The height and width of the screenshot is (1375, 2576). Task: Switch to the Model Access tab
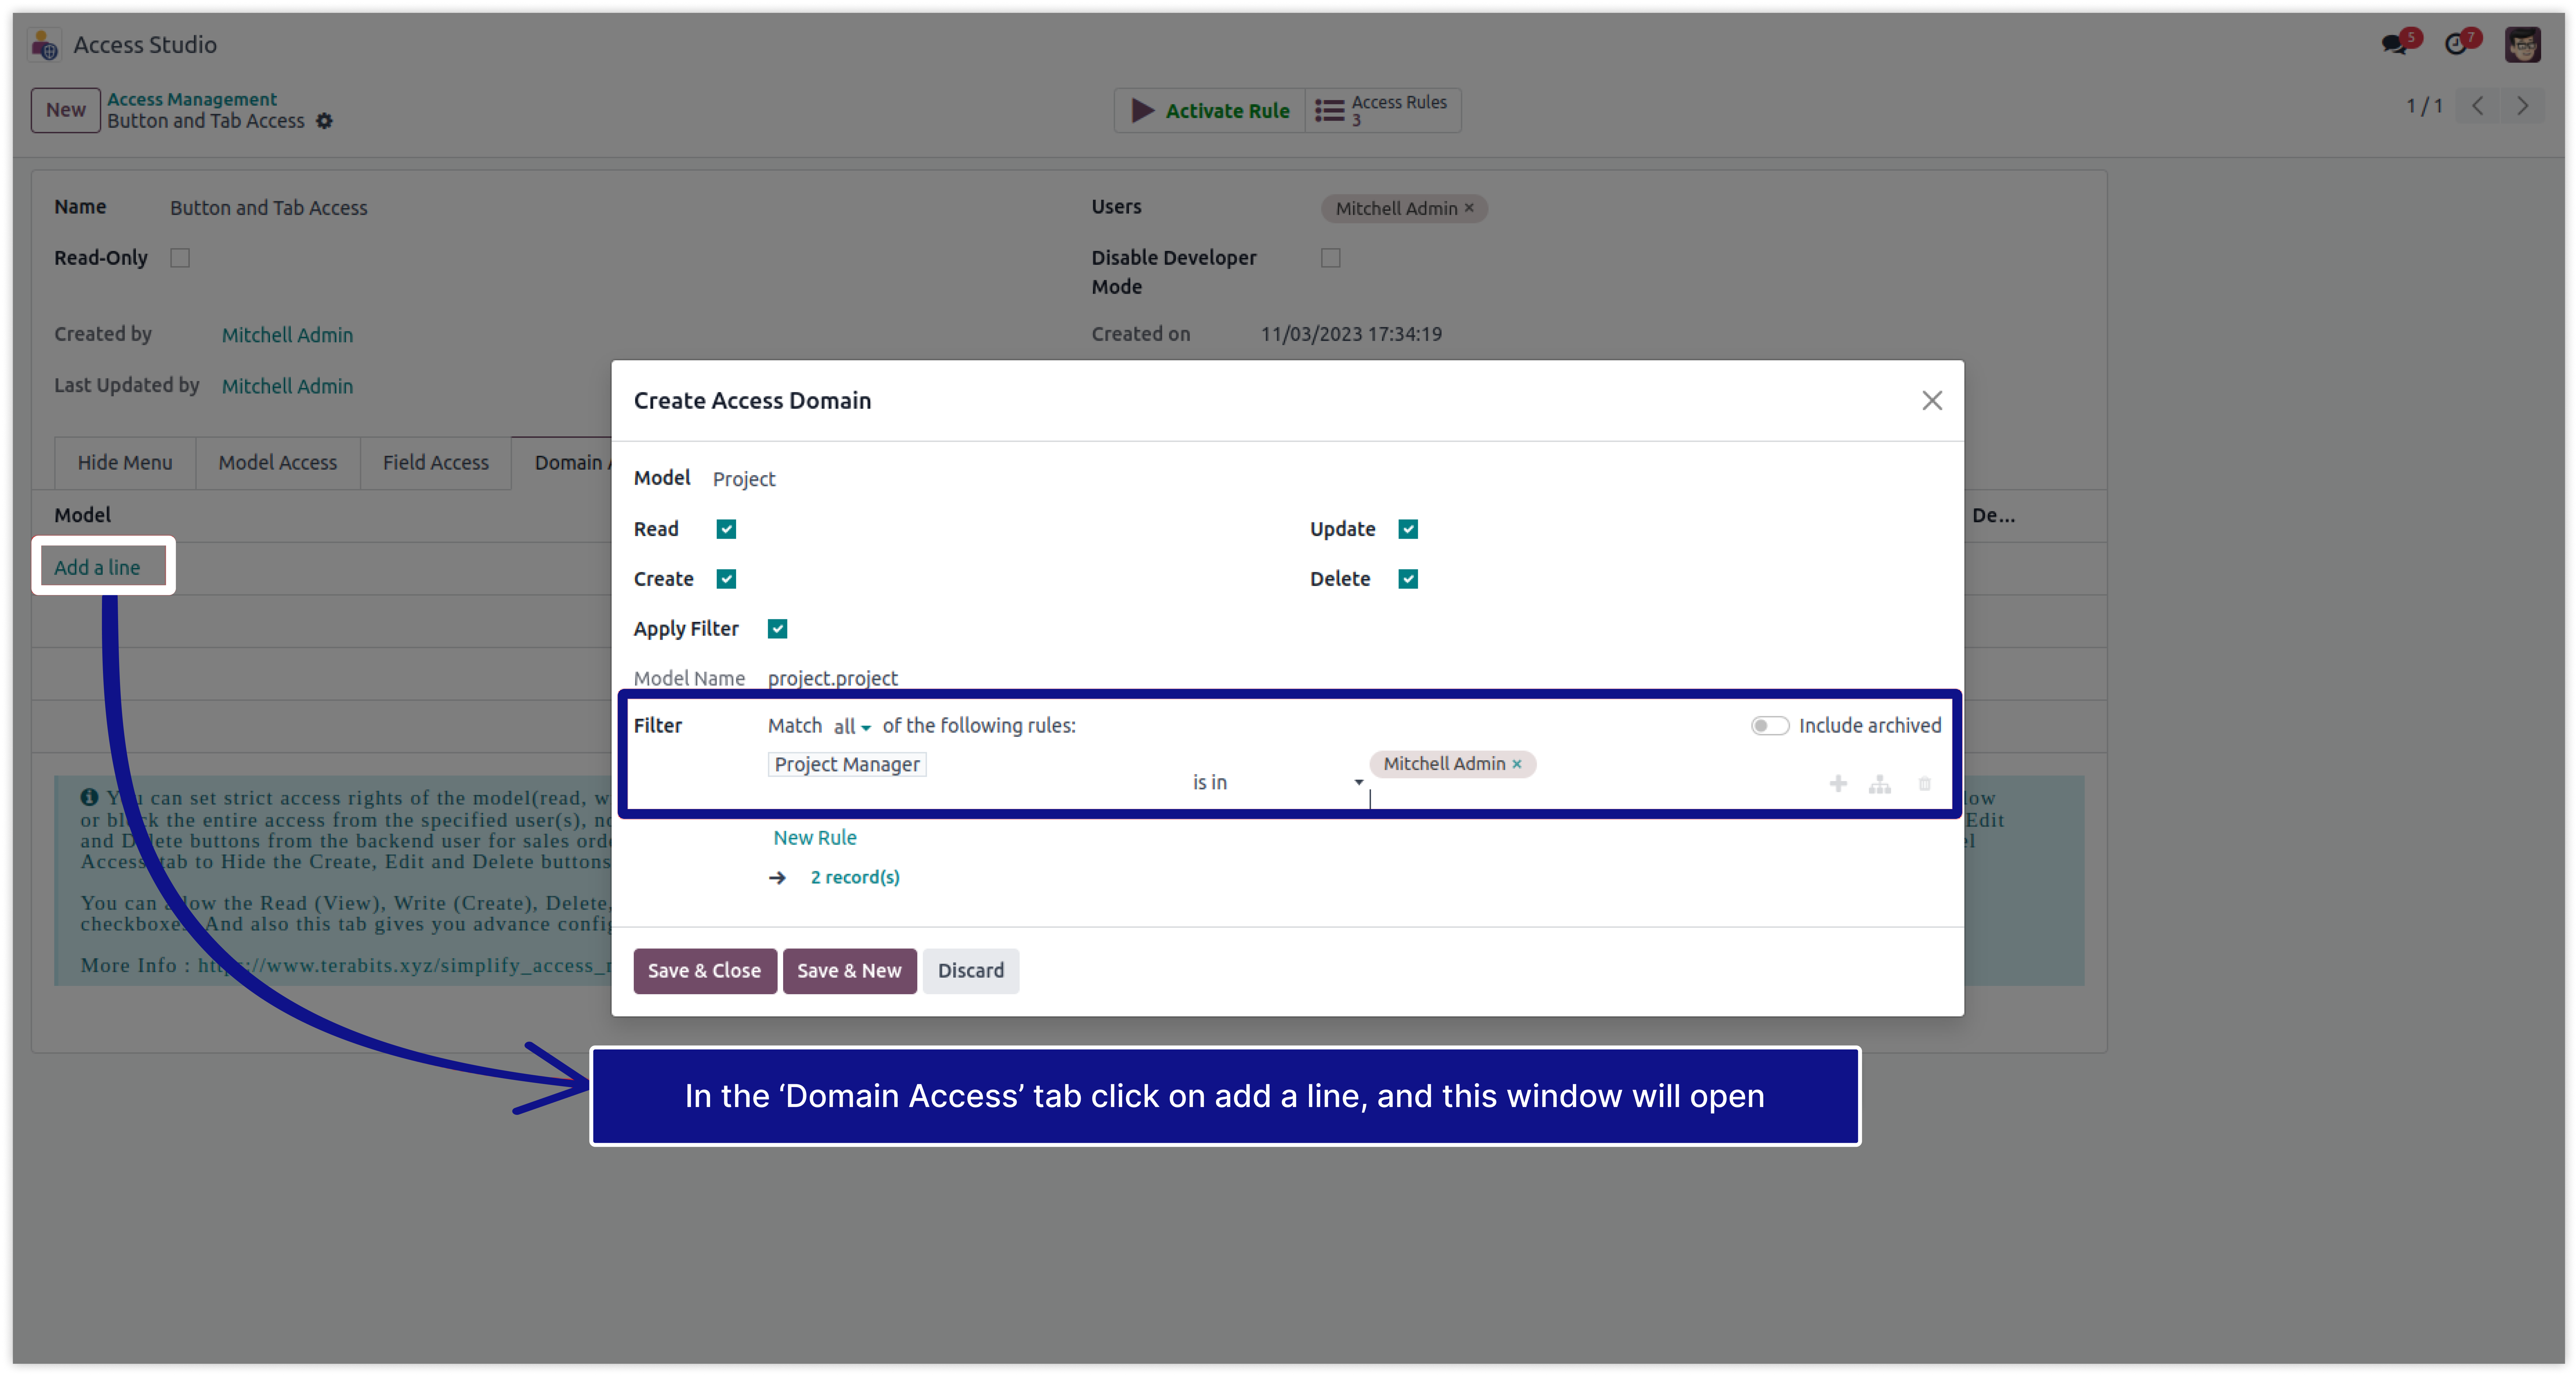[x=278, y=463]
